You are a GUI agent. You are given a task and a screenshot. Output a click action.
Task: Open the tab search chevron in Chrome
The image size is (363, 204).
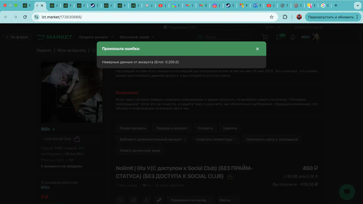(358, 5)
